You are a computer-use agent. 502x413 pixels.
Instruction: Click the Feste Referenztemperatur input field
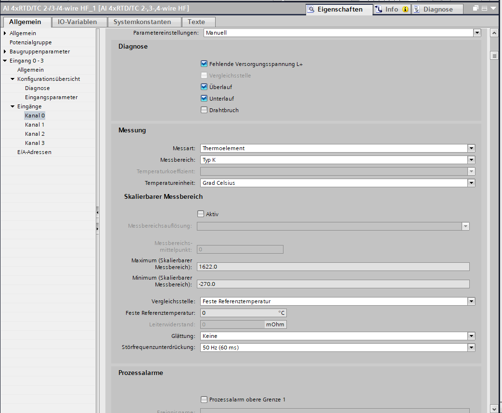[x=238, y=313]
